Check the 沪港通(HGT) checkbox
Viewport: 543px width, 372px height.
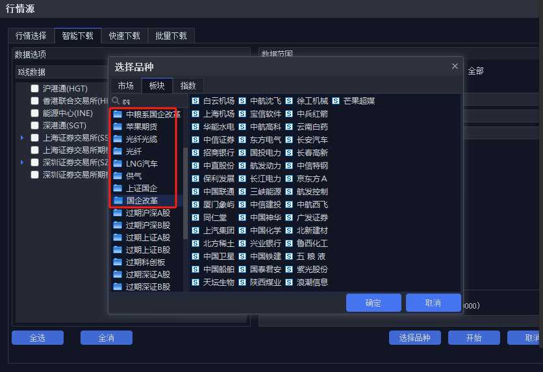[x=34, y=88]
